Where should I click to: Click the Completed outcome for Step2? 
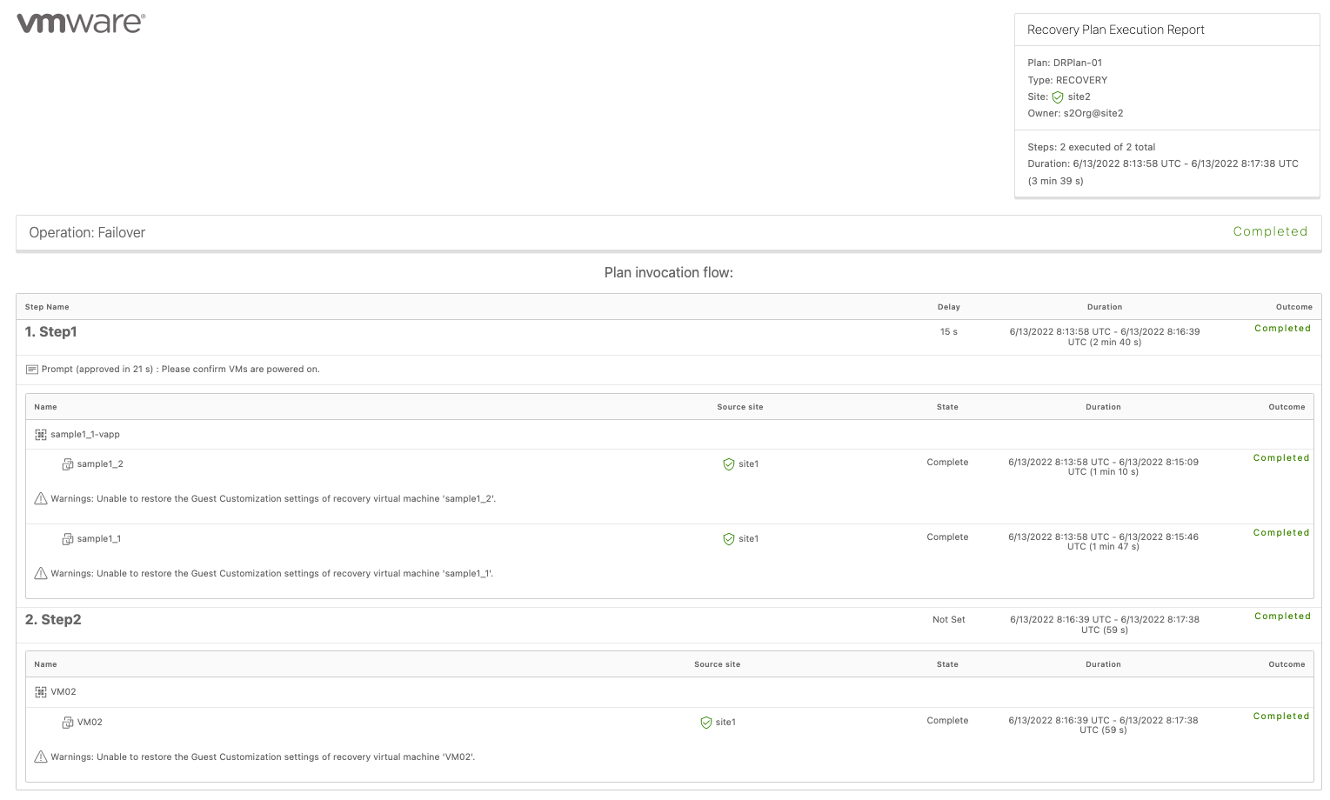pos(1281,617)
